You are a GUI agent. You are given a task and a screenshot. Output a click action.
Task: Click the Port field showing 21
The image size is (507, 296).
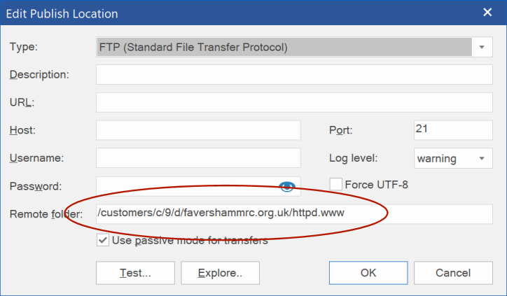[453, 130]
